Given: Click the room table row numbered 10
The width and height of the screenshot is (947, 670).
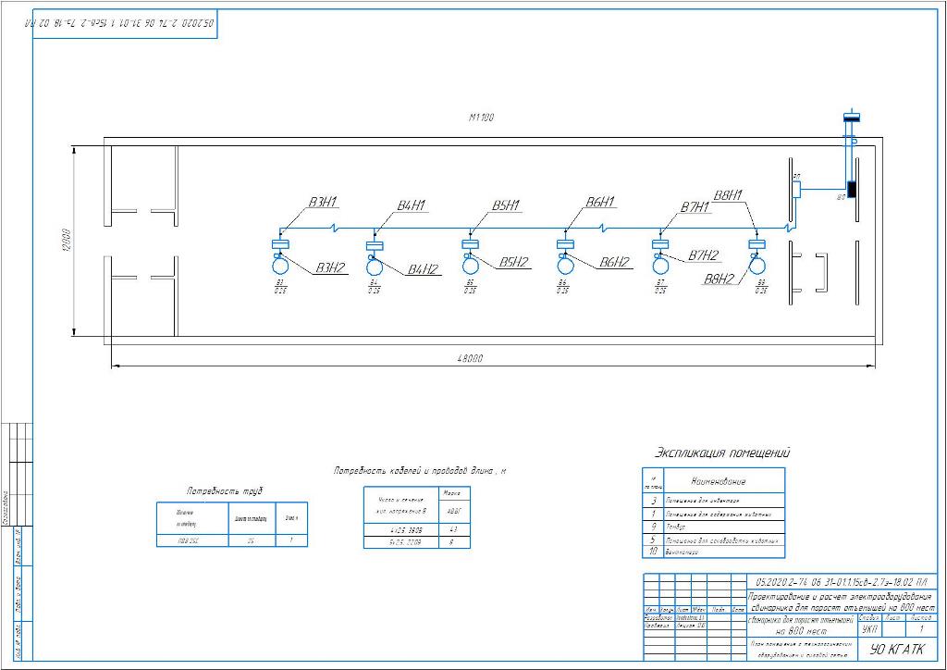Looking at the screenshot, I should [x=713, y=552].
